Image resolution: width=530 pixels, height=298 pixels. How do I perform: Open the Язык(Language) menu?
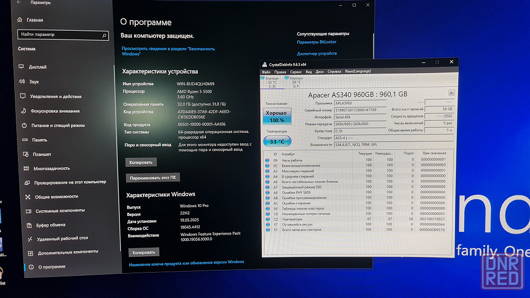pyautogui.click(x=358, y=71)
